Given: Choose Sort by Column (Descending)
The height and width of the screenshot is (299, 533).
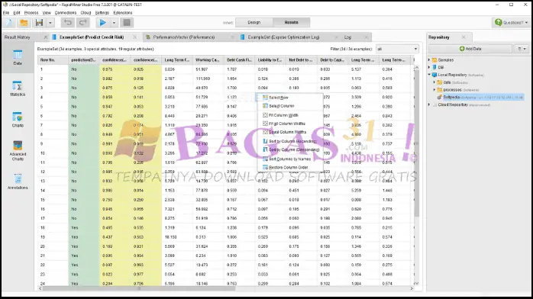Looking at the screenshot, I should 290,149.
